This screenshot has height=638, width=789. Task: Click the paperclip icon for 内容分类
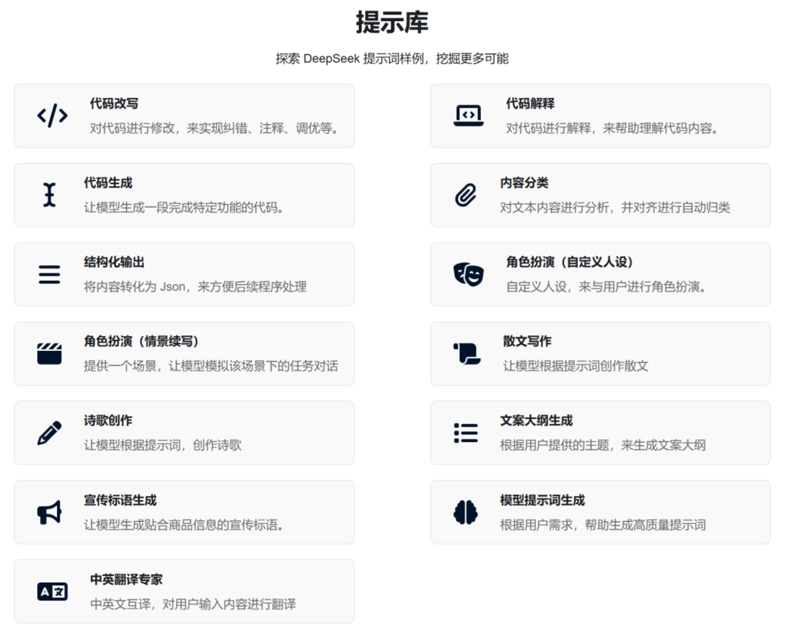465,195
